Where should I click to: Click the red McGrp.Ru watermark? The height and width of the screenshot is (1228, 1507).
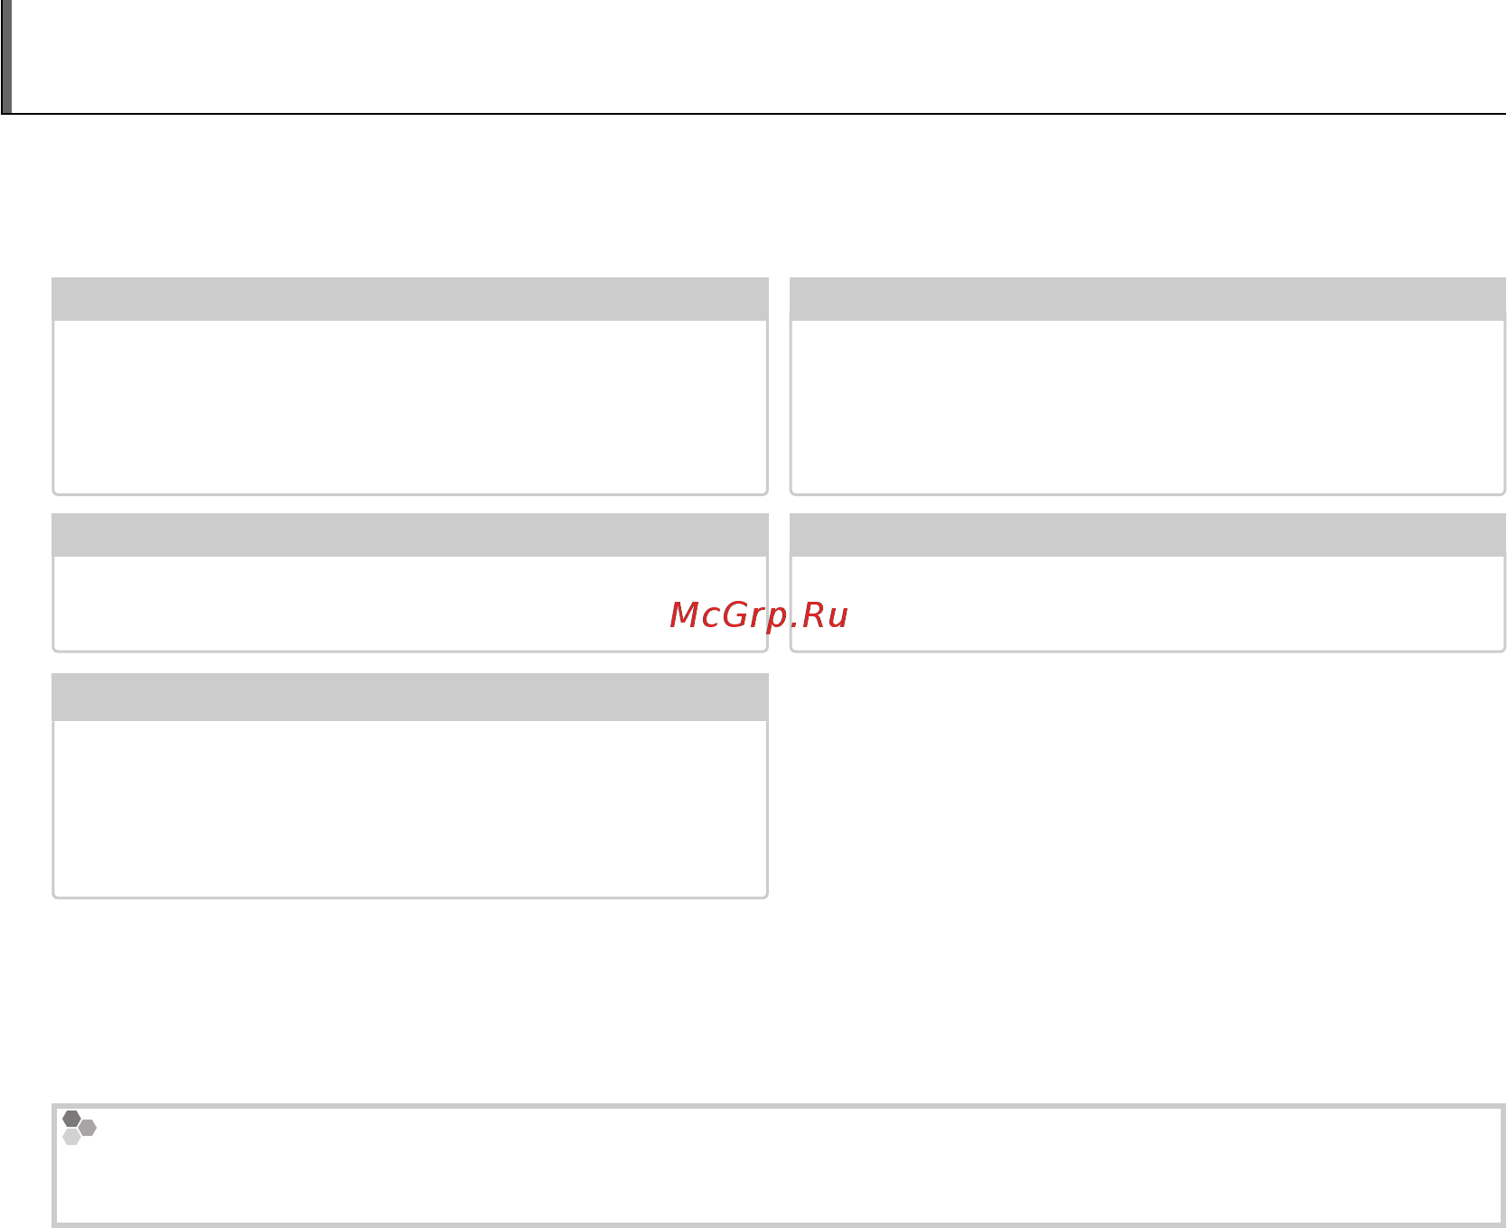point(759,615)
